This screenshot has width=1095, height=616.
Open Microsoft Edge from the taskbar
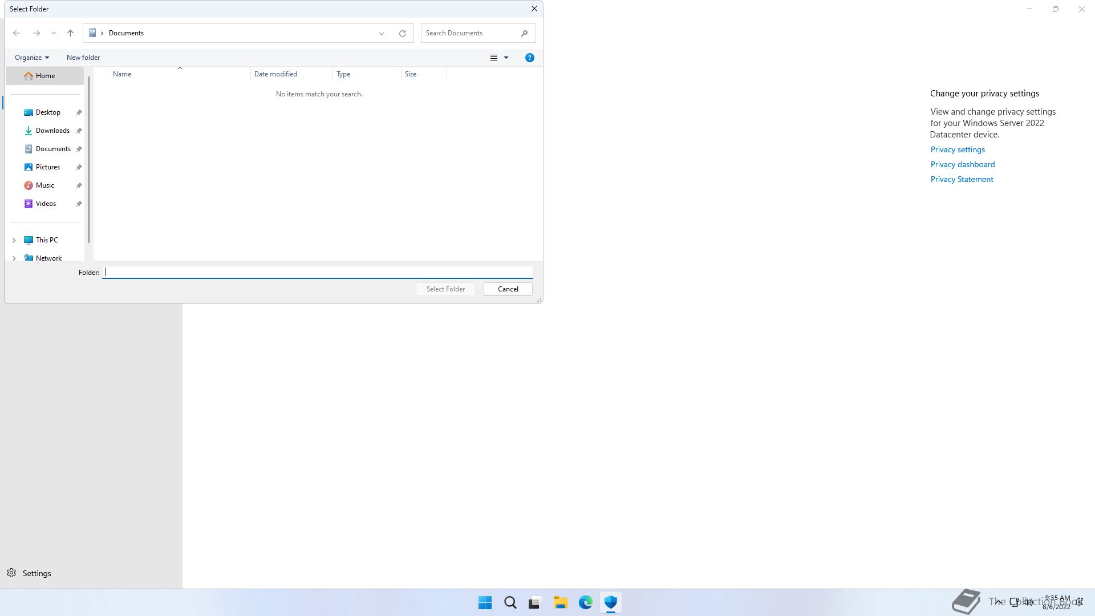[585, 602]
